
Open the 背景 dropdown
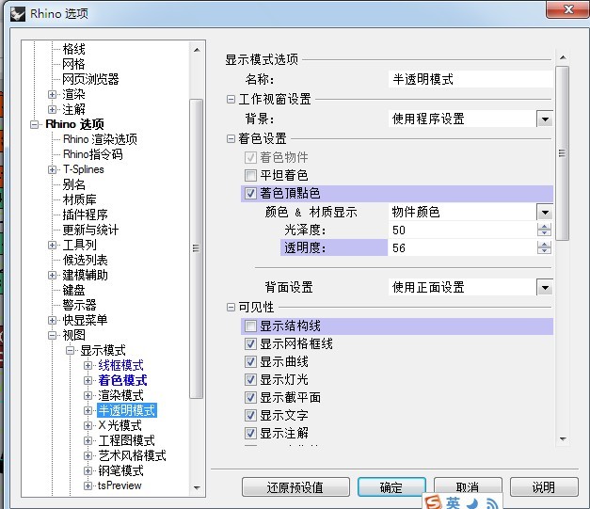point(545,119)
